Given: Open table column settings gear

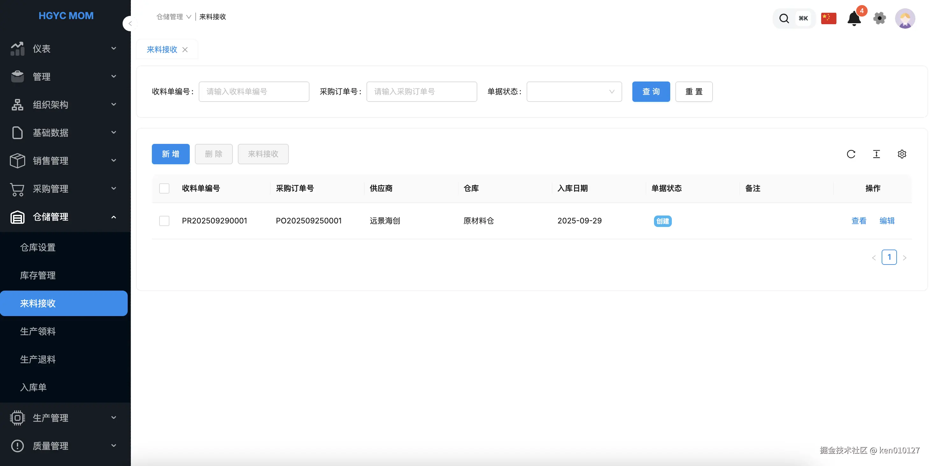Looking at the screenshot, I should tap(902, 154).
